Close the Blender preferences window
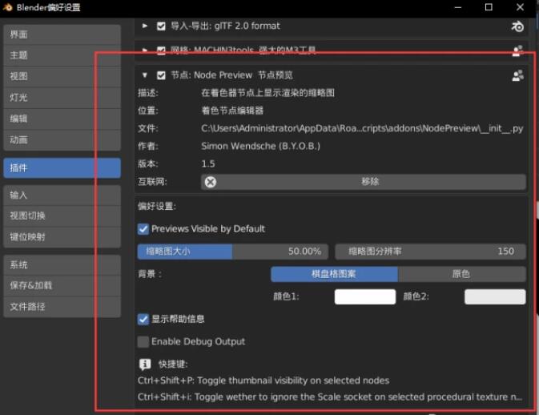The height and width of the screenshot is (415, 539). (x=520, y=7)
